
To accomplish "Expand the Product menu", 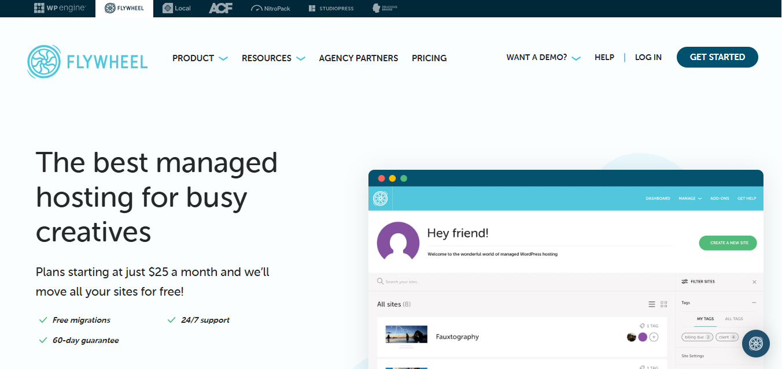I will click(200, 58).
